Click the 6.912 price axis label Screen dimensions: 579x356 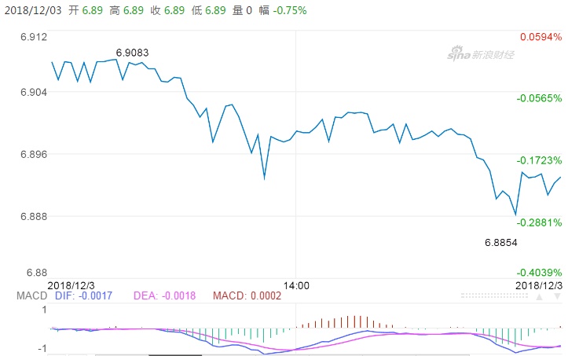pyautogui.click(x=34, y=37)
